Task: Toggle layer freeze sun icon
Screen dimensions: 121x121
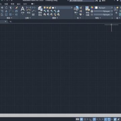Action: [47, 8]
